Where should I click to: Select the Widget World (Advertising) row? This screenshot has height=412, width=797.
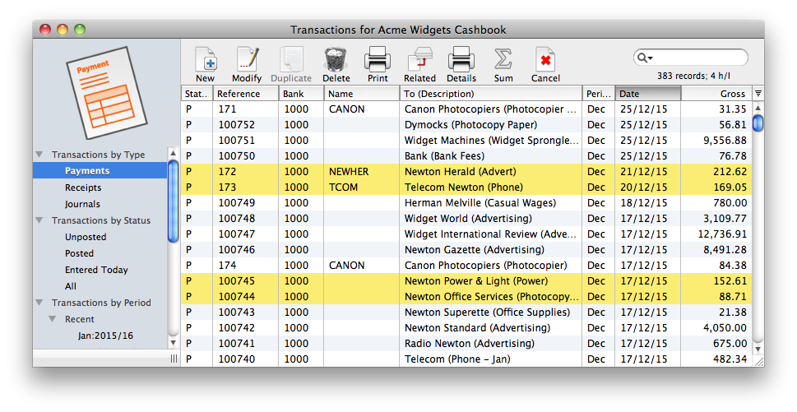pyautogui.click(x=466, y=219)
